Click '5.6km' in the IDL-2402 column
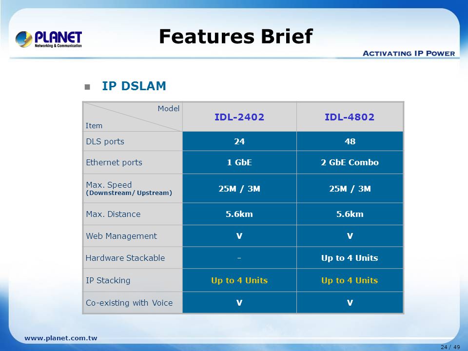The image size is (468, 351). tap(239, 214)
